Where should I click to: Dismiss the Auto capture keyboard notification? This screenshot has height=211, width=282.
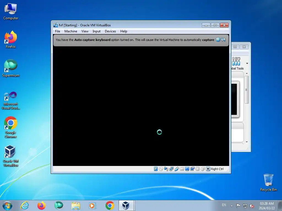(x=218, y=40)
